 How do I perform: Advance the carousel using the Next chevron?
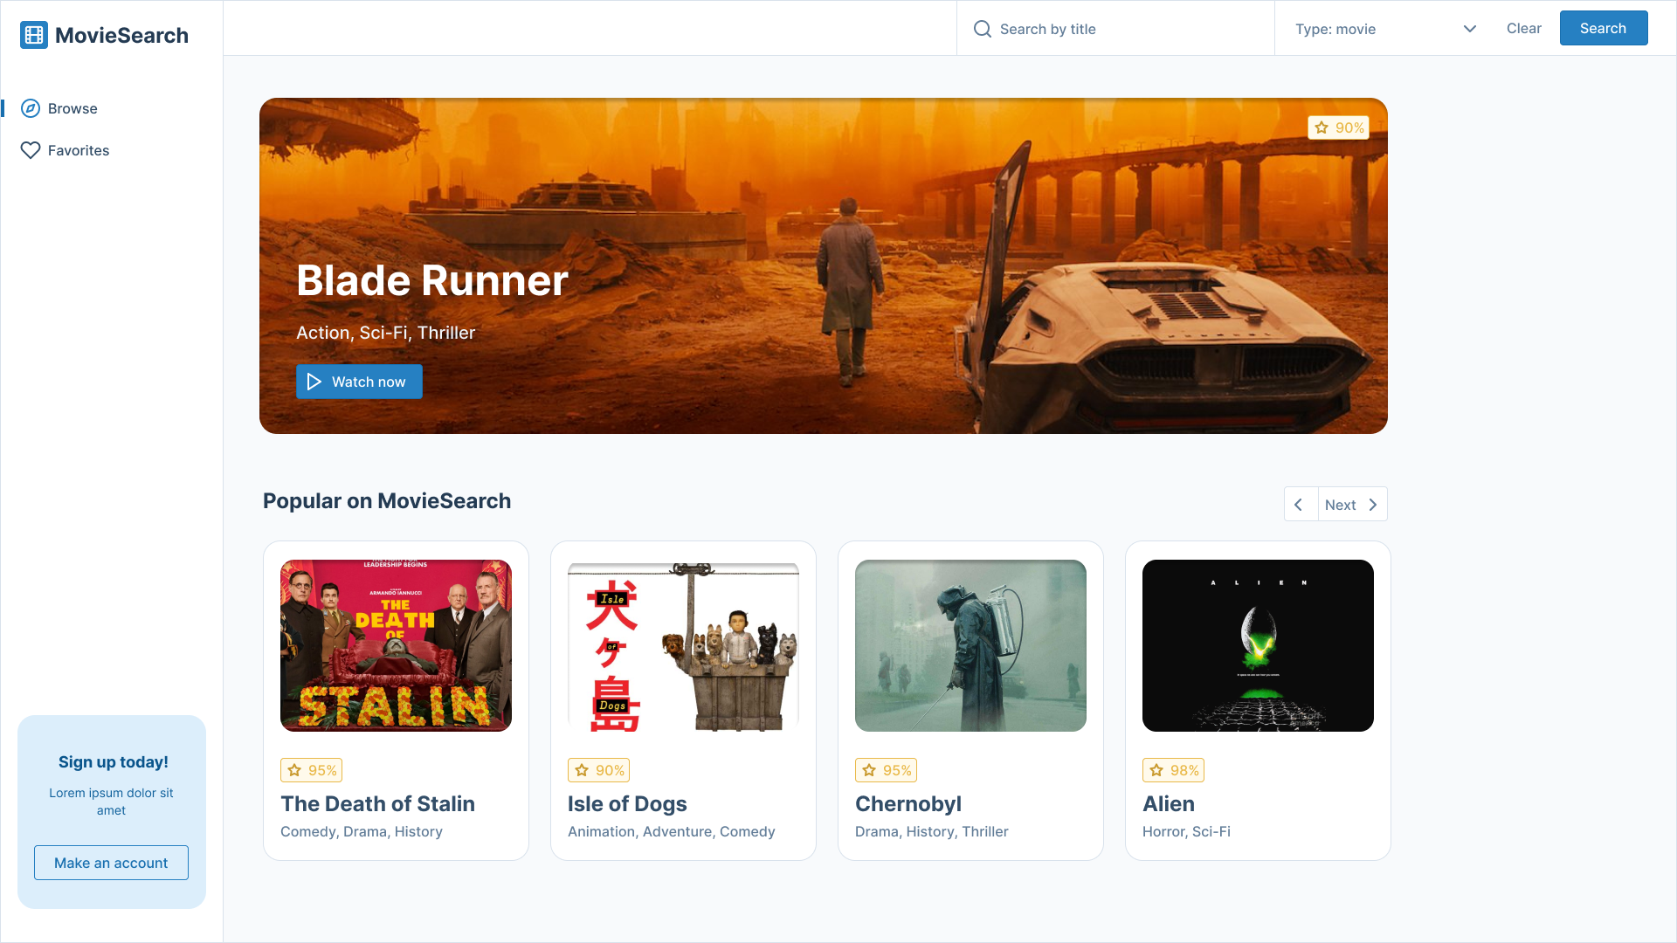coord(1352,504)
